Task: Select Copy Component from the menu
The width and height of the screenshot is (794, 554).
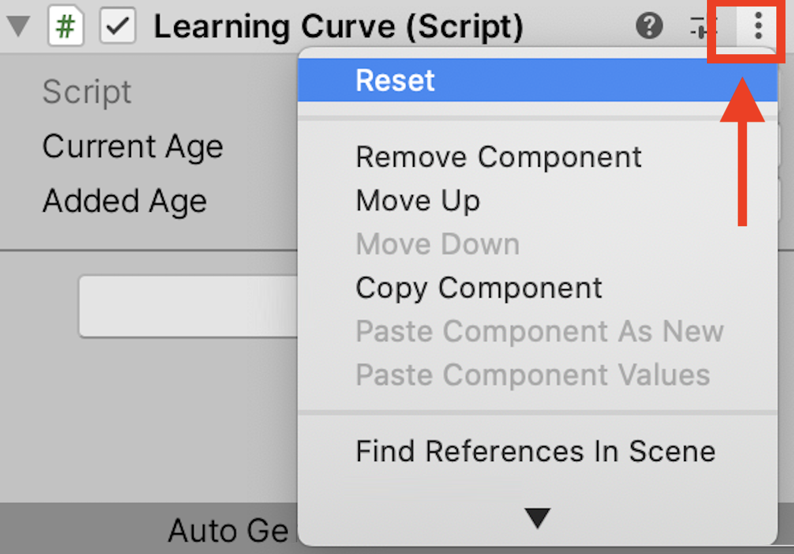Action: tap(478, 288)
